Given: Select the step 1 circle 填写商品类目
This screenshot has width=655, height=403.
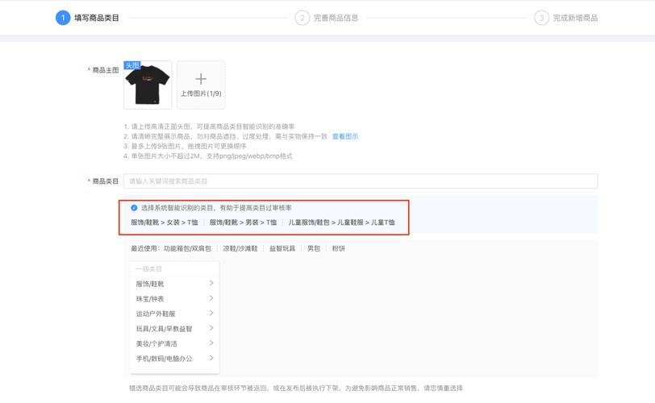Looking at the screenshot, I should (x=63, y=18).
